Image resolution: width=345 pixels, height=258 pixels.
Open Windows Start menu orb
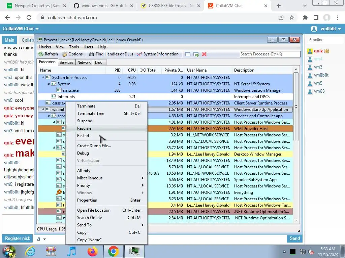point(9,251)
